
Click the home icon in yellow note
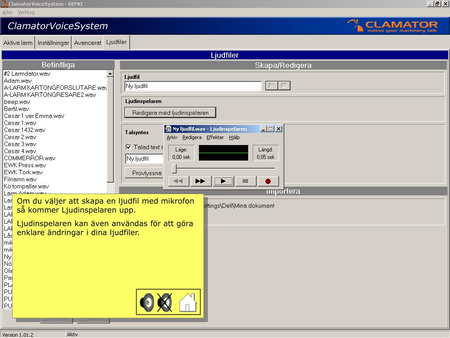point(188,302)
